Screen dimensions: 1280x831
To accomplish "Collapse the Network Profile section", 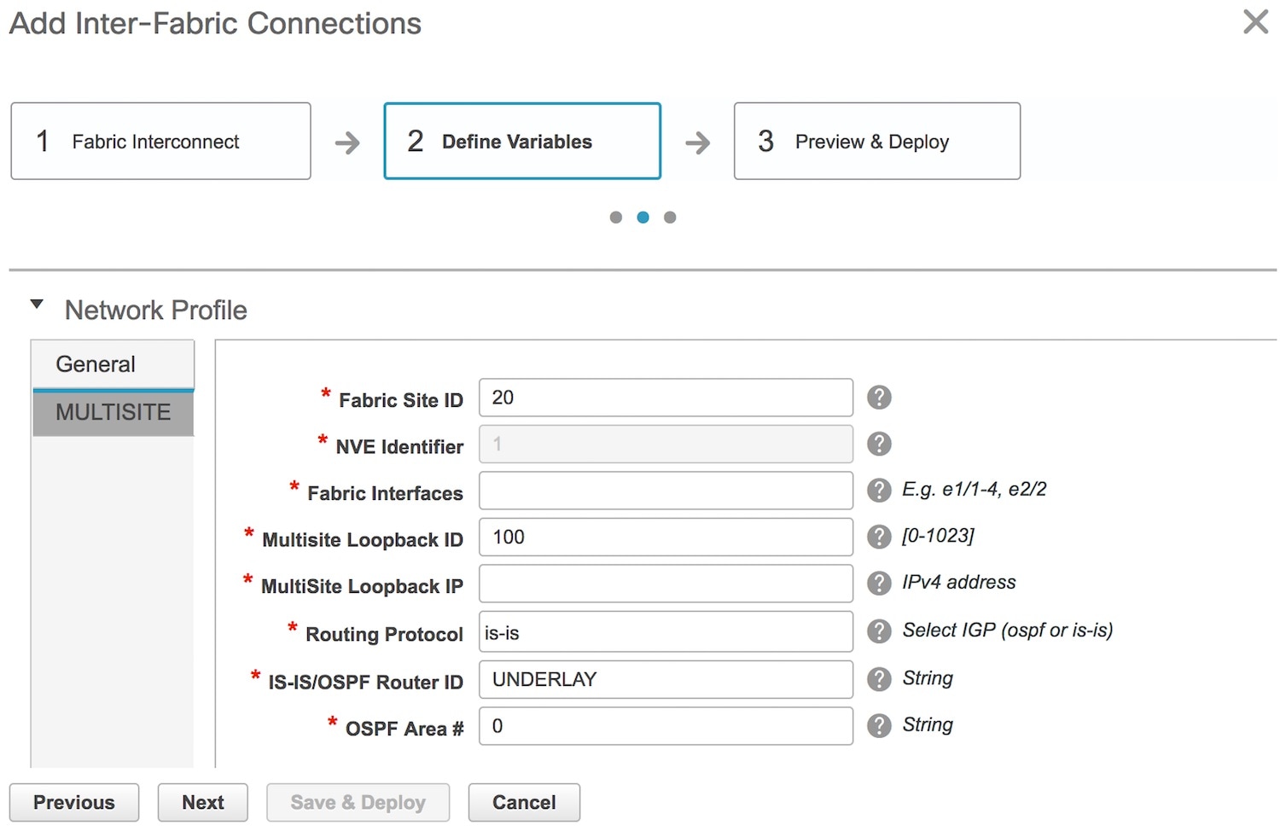I will pos(37,305).
